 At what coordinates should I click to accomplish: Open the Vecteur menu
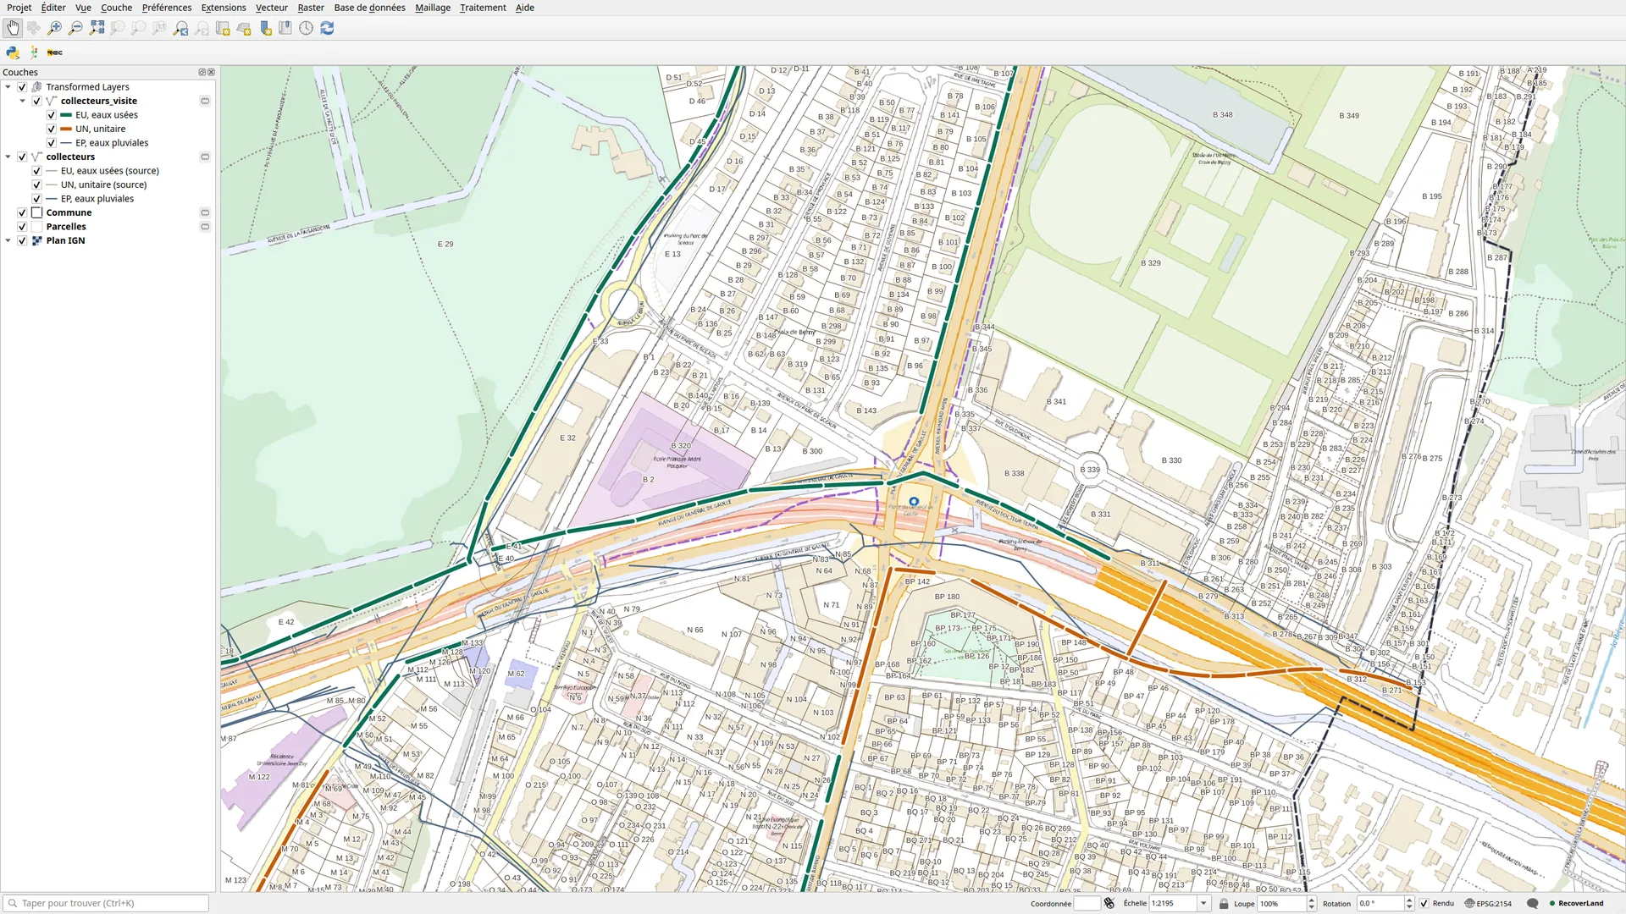[272, 8]
